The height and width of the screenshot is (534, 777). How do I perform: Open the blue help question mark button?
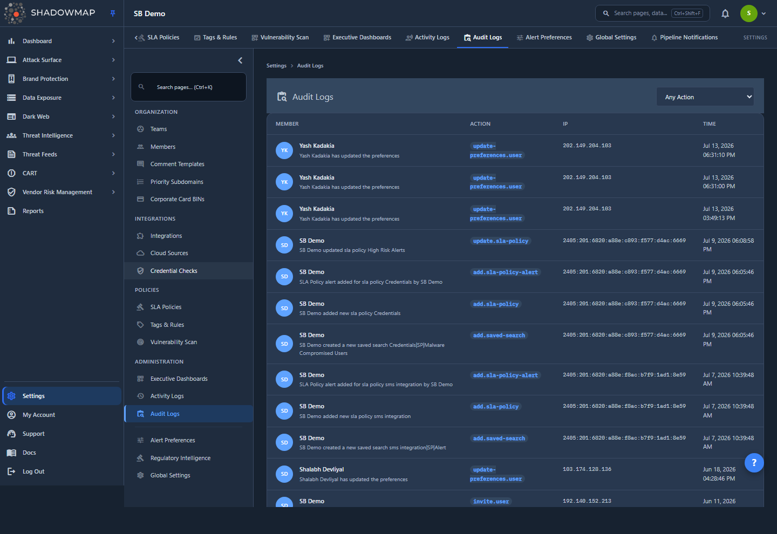pos(754,462)
